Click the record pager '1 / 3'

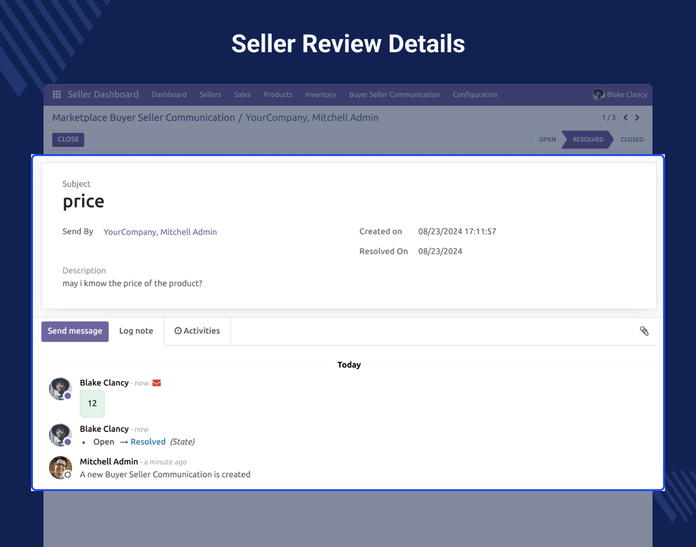pos(608,117)
